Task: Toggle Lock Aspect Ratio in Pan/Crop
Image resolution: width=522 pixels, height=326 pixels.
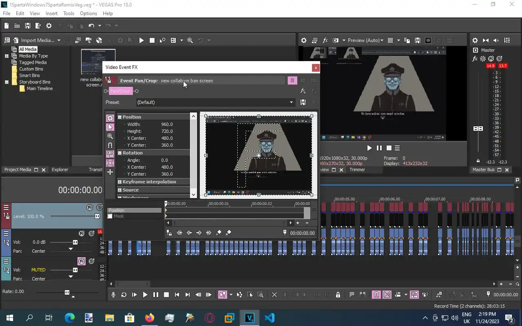Action: [x=110, y=154]
